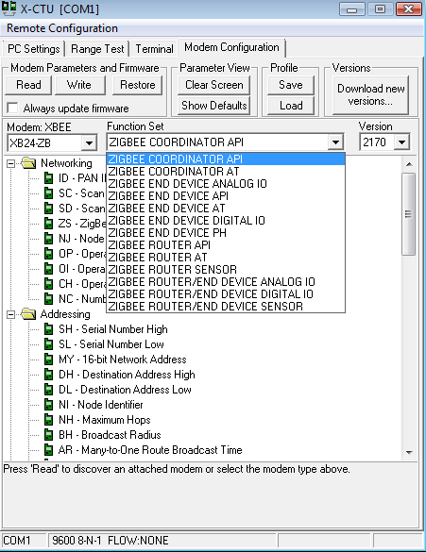
Task: Select ZIGBEE END DEVICE DIGITAL IO entry
Action: click(226, 221)
